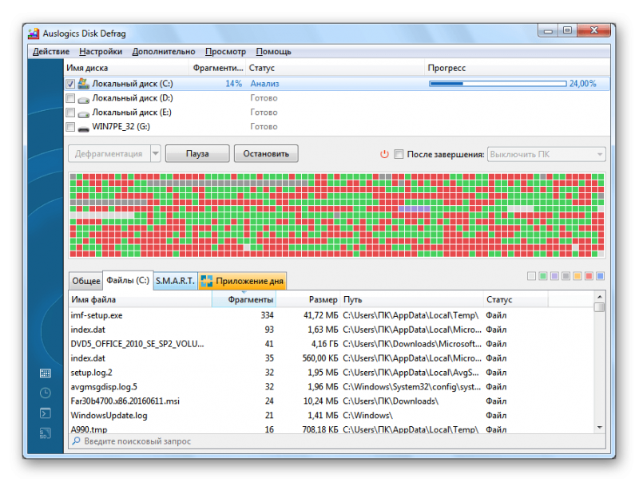The height and width of the screenshot is (482, 639).
Task: Select the WindowsUpdate.log file row
Action: [x=331, y=415]
